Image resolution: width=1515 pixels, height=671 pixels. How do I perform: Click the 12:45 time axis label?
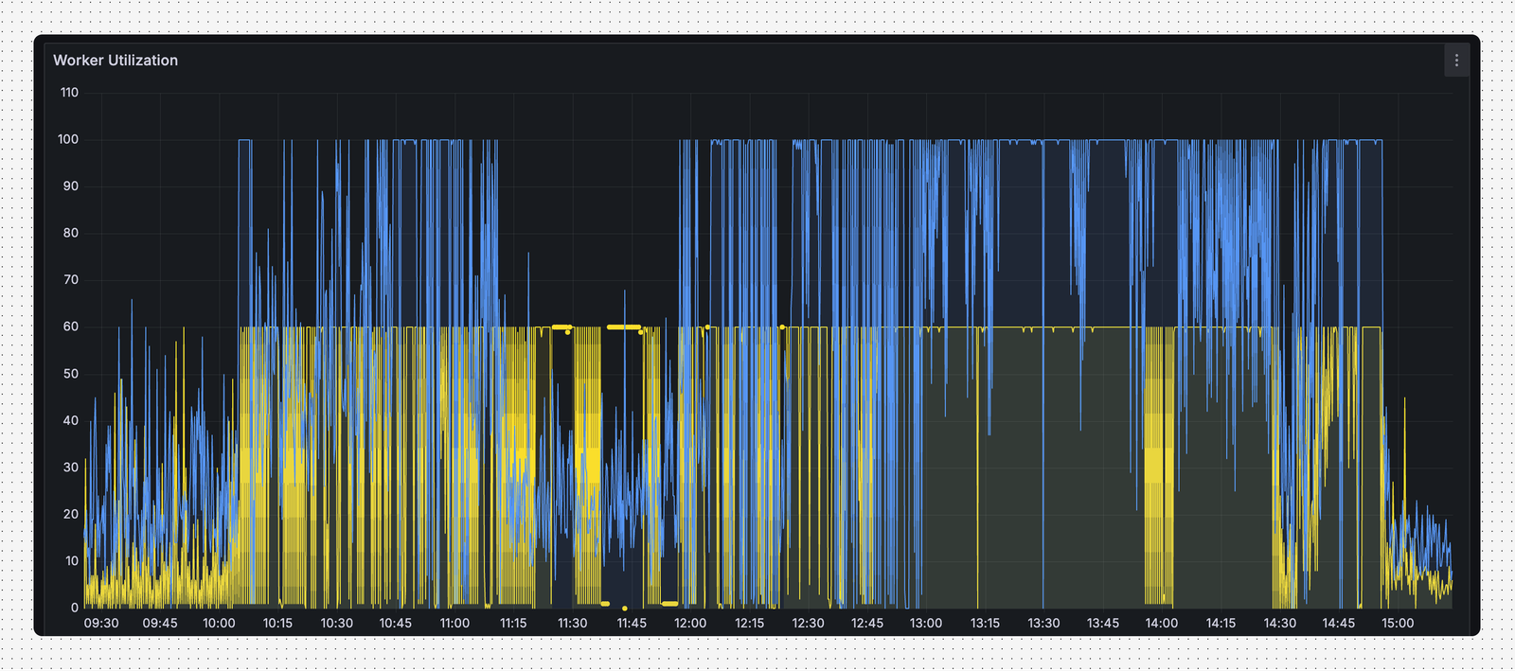point(867,624)
